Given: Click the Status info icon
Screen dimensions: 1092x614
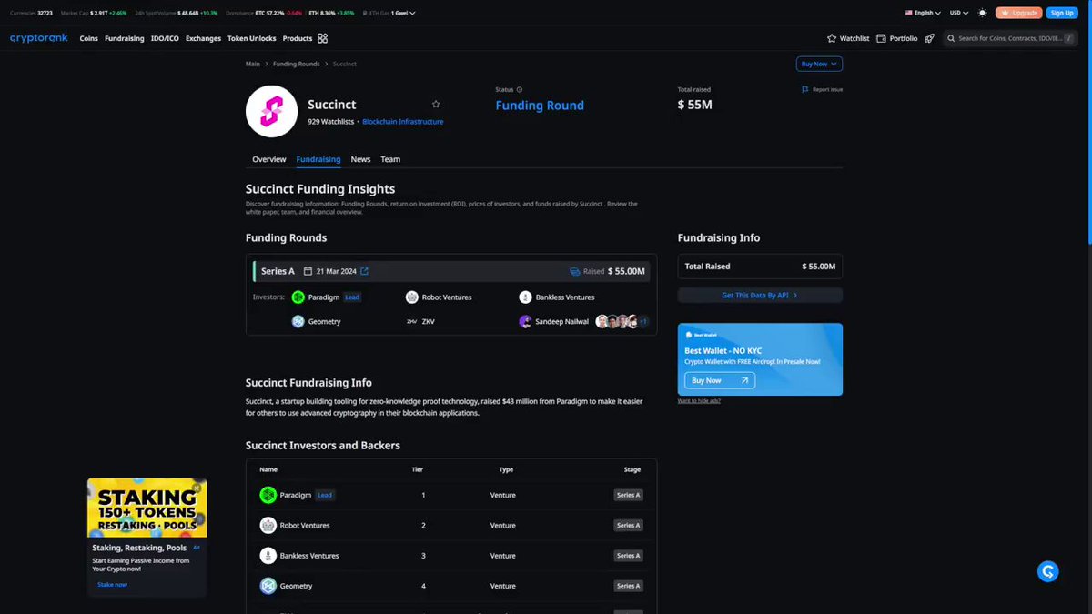Looking at the screenshot, I should pos(520,89).
